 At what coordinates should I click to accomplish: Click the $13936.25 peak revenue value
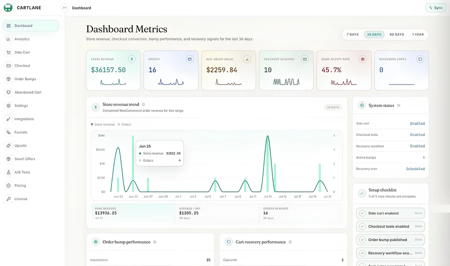click(106, 213)
